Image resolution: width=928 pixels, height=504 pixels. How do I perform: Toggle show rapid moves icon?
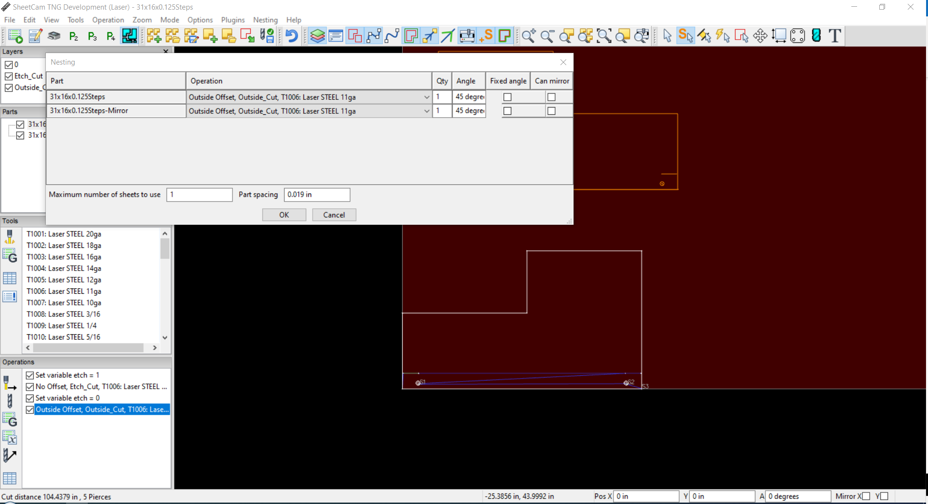coord(430,36)
